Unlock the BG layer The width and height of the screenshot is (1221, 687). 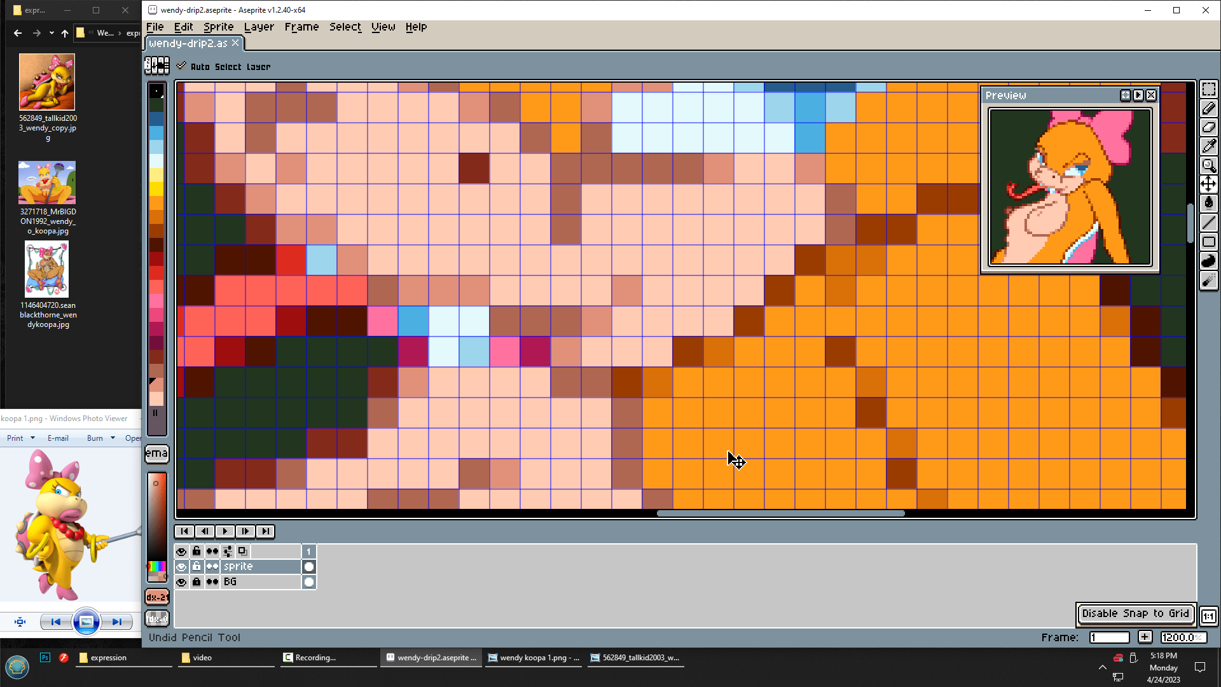tap(197, 581)
